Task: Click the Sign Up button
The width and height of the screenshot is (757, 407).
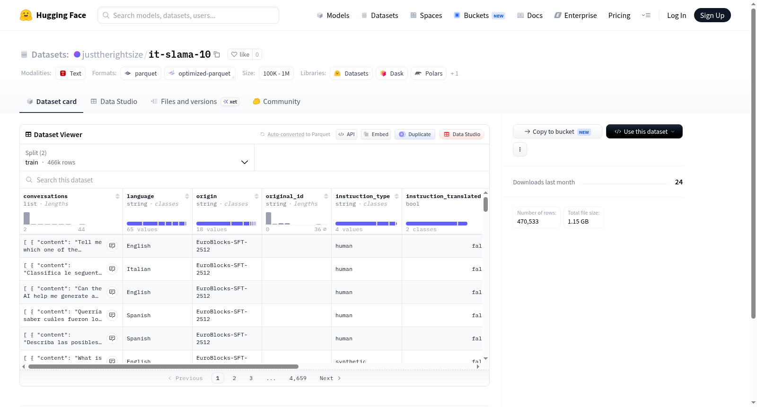Action: (x=712, y=15)
